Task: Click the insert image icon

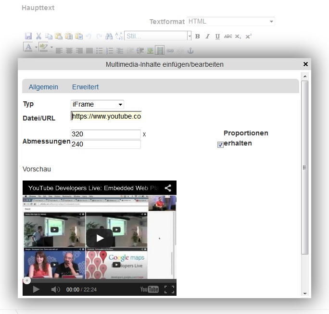Action: (x=150, y=50)
